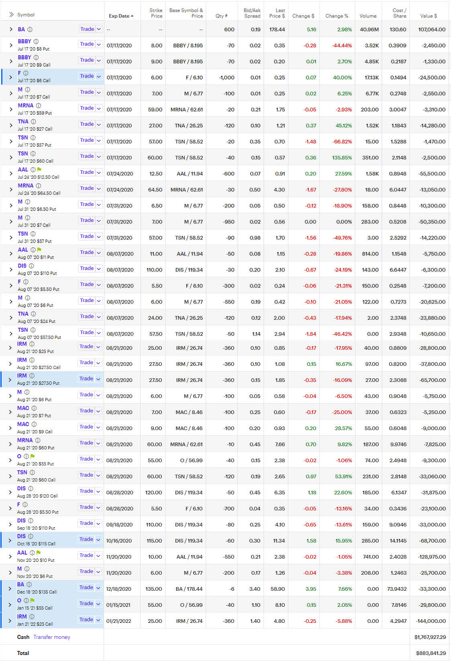Viewport: 451px width, 661px height.
Task: Click the -144,000.00 value in IRM 2022 row
Action: (431, 621)
